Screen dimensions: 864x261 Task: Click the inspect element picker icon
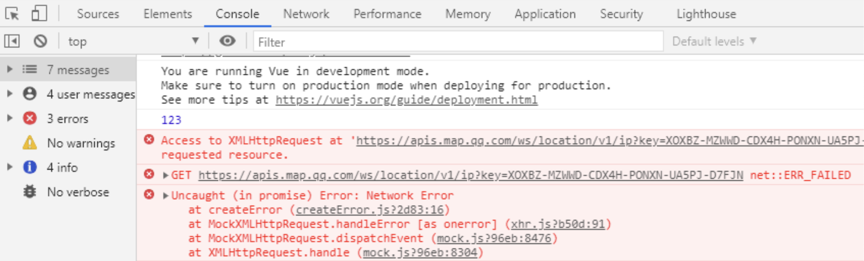pyautogui.click(x=12, y=14)
